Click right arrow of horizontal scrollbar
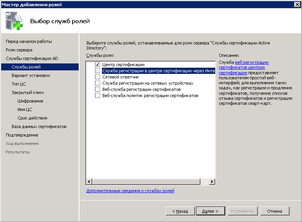The height and width of the screenshot is (222, 302). pyautogui.click(x=212, y=181)
